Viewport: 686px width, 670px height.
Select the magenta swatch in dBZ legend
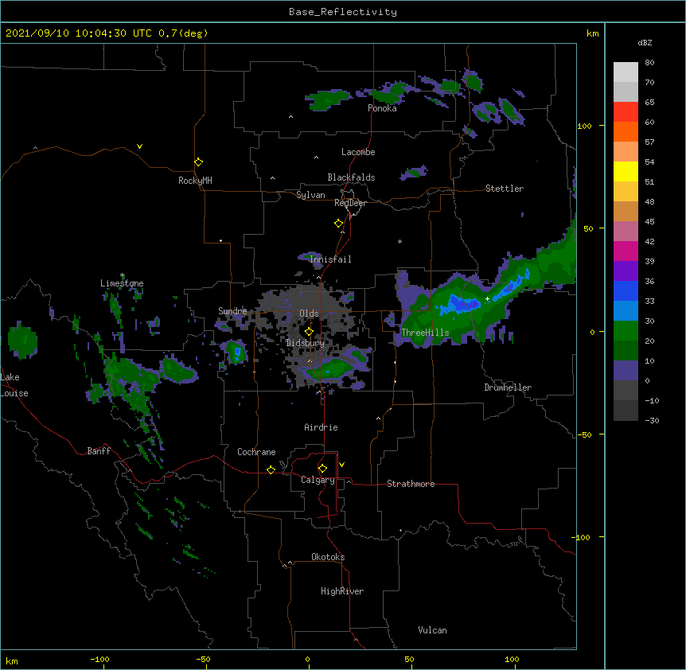[x=626, y=251]
